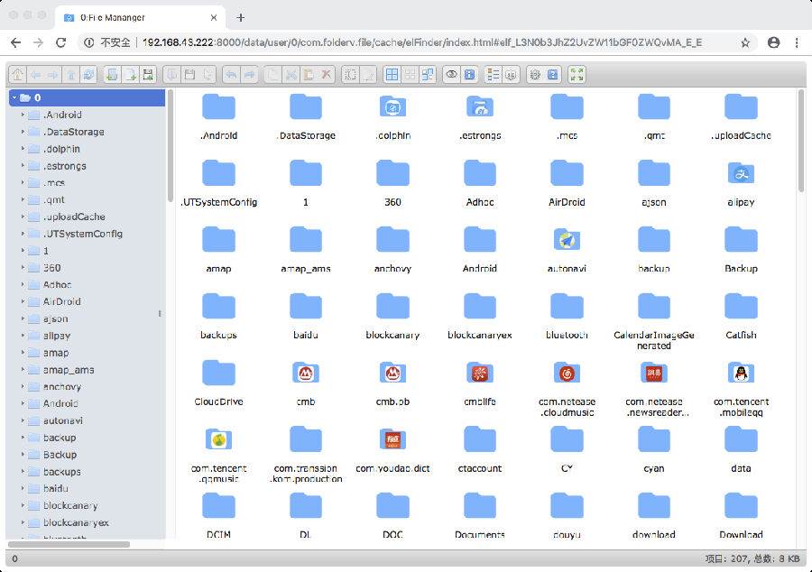The image size is (812, 572).
Task: Expand the AirDroid tree node arrow
Action: coord(23,301)
